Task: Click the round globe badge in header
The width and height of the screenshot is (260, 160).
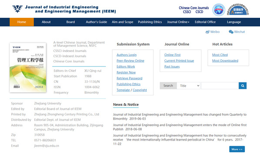Action: (219, 10)
